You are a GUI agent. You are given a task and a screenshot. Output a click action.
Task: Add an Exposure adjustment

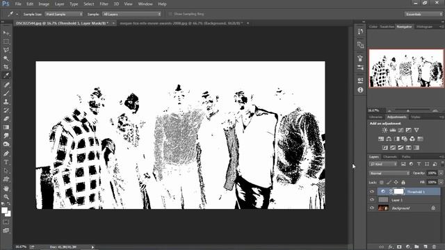click(x=408, y=130)
